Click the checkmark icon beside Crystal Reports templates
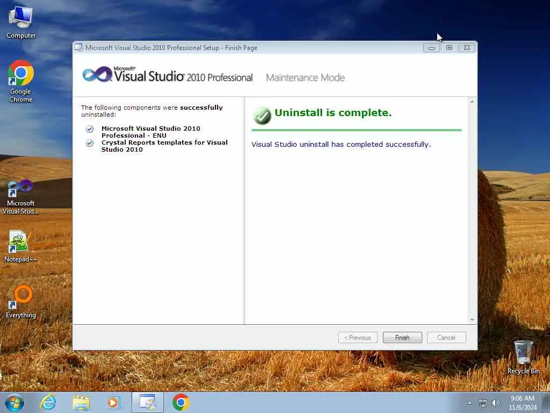 (90, 143)
